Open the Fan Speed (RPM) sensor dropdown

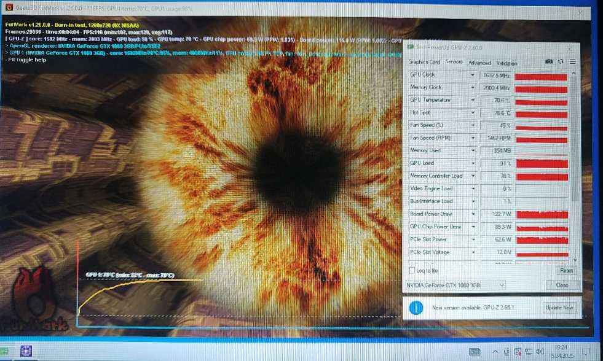(x=473, y=138)
